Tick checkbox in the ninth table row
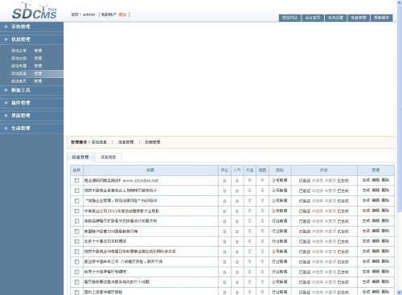The image size is (402, 295). [77, 262]
